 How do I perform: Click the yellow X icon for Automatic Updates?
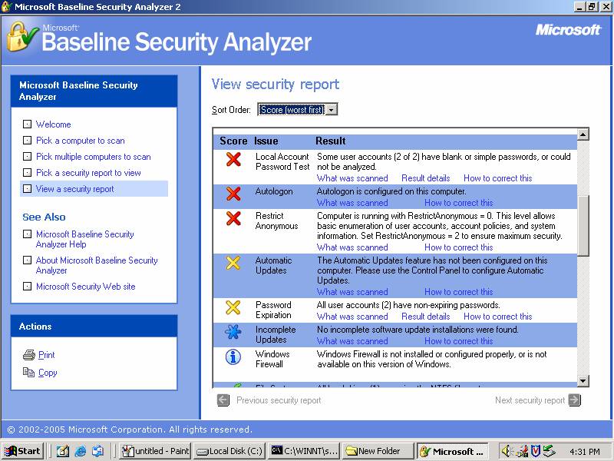click(x=233, y=264)
